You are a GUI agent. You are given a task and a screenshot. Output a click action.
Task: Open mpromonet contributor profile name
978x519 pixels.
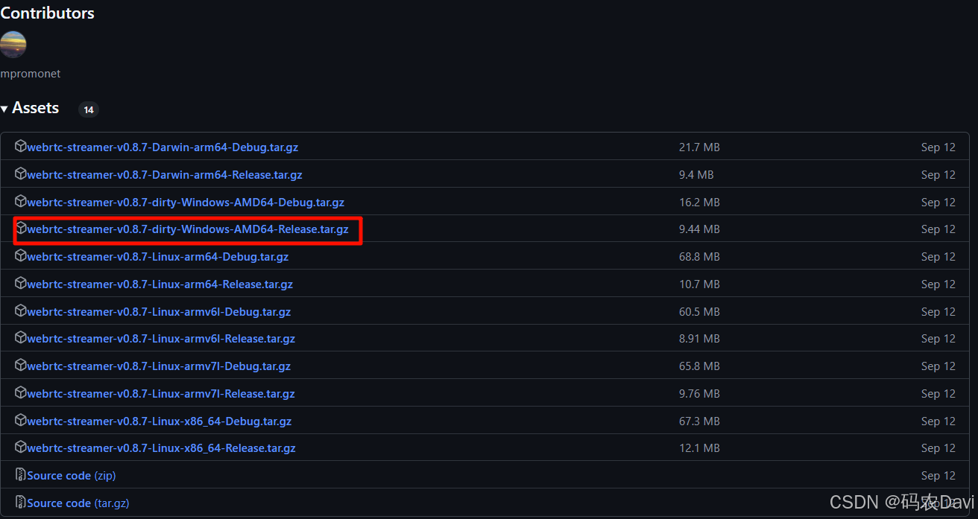[30, 74]
